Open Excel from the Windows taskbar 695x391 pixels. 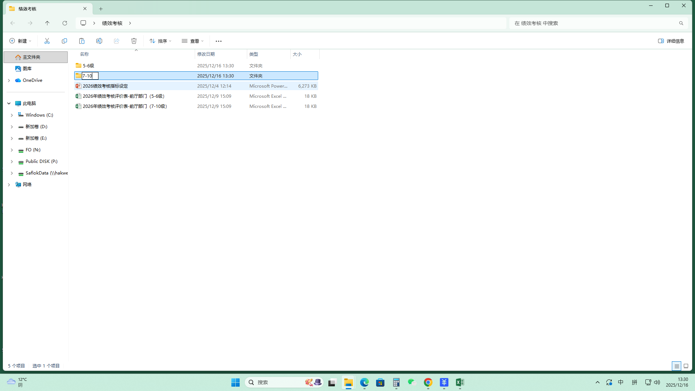[x=460, y=382]
